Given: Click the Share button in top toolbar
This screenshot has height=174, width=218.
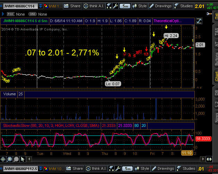Looking at the screenshot, I should [72, 6].
